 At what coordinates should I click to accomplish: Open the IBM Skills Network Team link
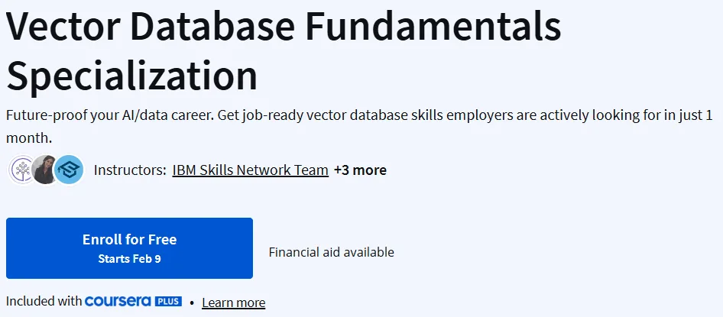pos(251,170)
